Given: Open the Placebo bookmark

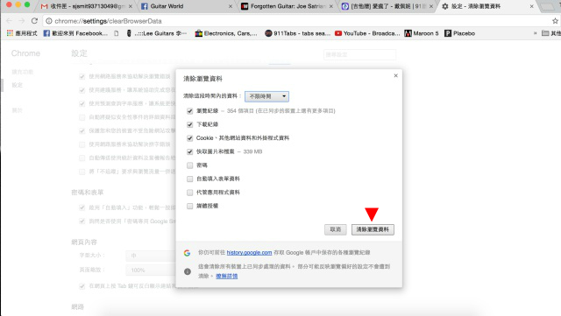Looking at the screenshot, I should coord(459,33).
